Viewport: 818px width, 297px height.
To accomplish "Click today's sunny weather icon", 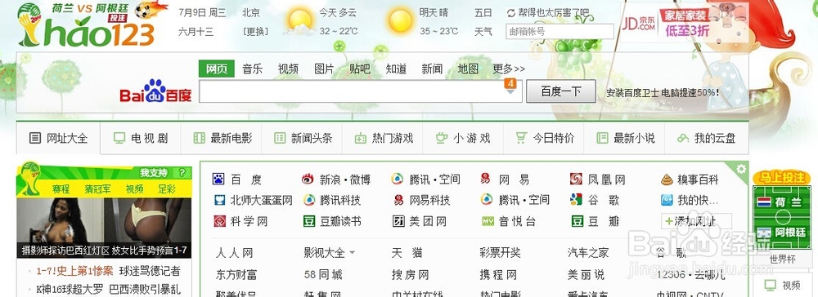I will click(299, 20).
